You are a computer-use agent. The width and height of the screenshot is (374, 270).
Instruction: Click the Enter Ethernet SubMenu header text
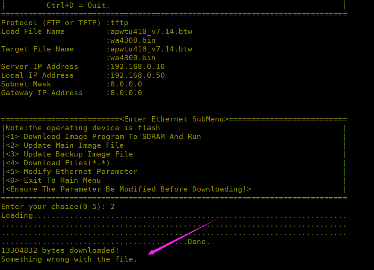(174, 119)
